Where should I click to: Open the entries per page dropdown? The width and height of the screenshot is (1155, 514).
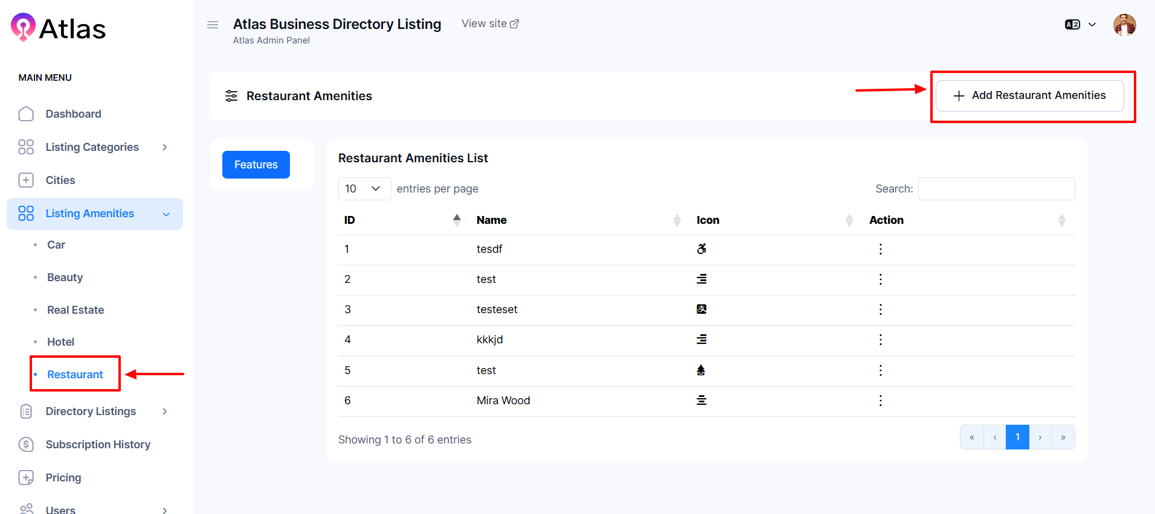pos(364,189)
